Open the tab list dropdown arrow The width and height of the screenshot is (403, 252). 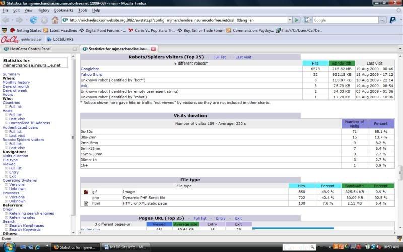(x=400, y=49)
